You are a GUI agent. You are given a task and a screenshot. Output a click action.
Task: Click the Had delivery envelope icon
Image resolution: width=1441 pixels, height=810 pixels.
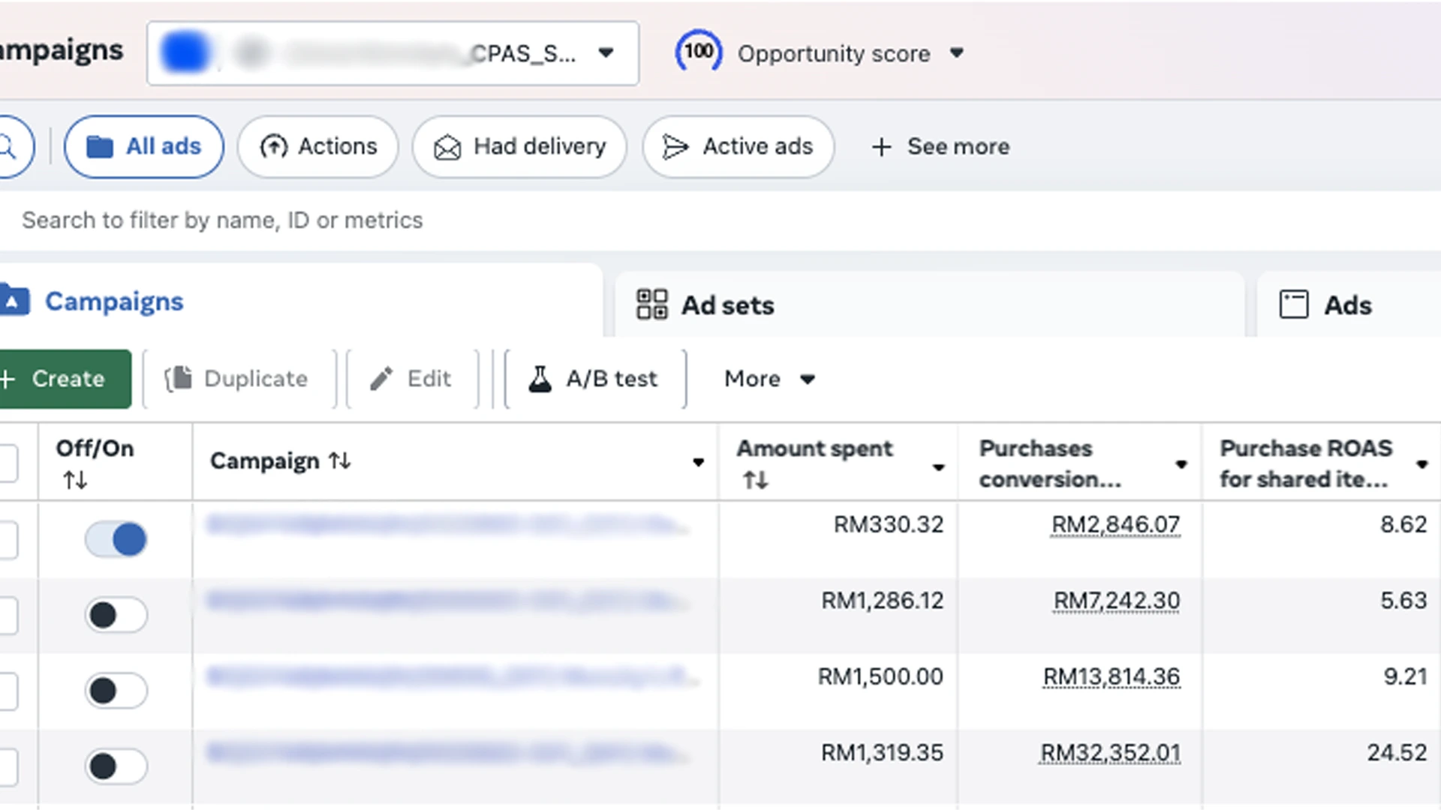click(x=447, y=148)
